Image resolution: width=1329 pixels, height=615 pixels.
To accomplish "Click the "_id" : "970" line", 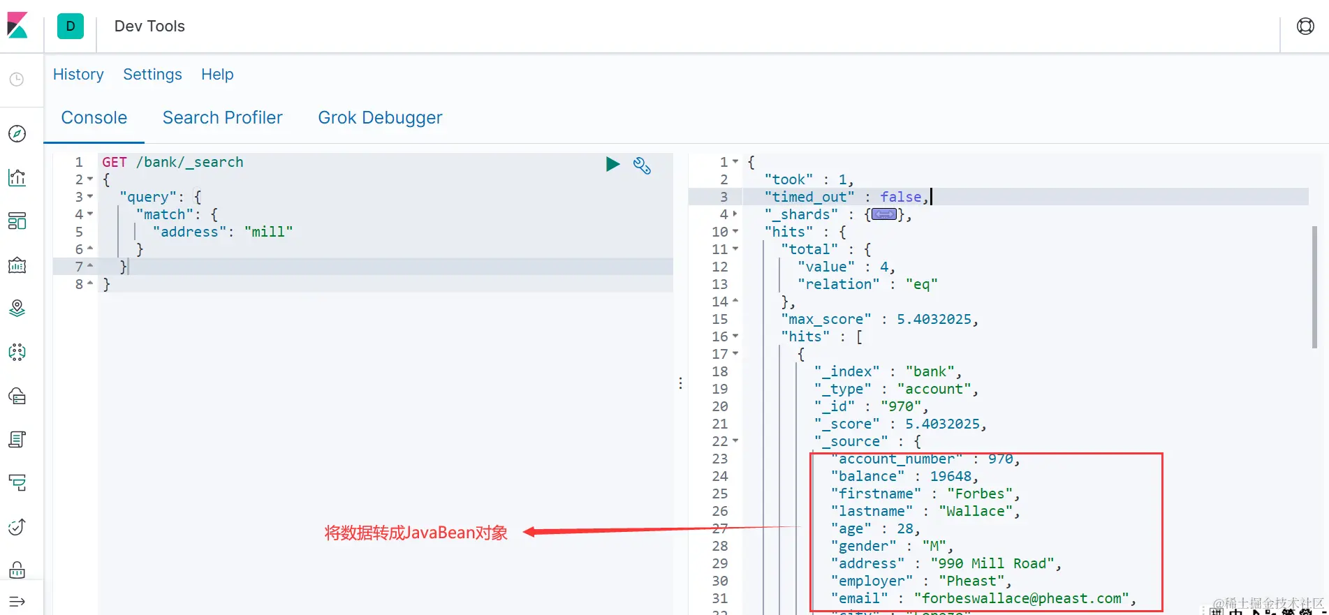I will 872,406.
